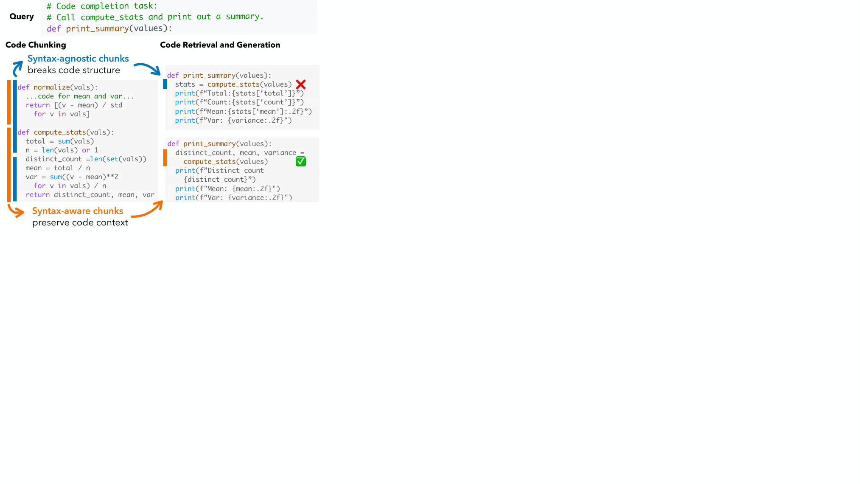Click the "for v in vals]" line
Screen dimensions: 860x484
[62, 114]
